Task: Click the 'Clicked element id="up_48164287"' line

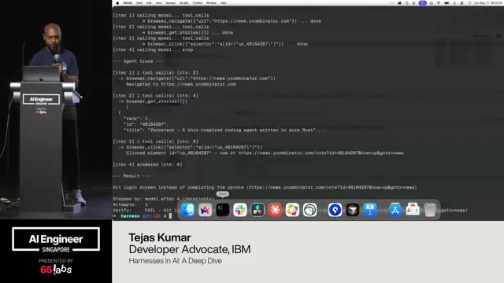Action: click(x=265, y=153)
